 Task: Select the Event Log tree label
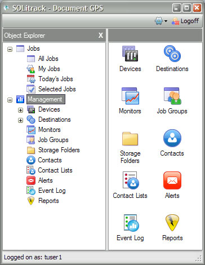click(x=52, y=191)
